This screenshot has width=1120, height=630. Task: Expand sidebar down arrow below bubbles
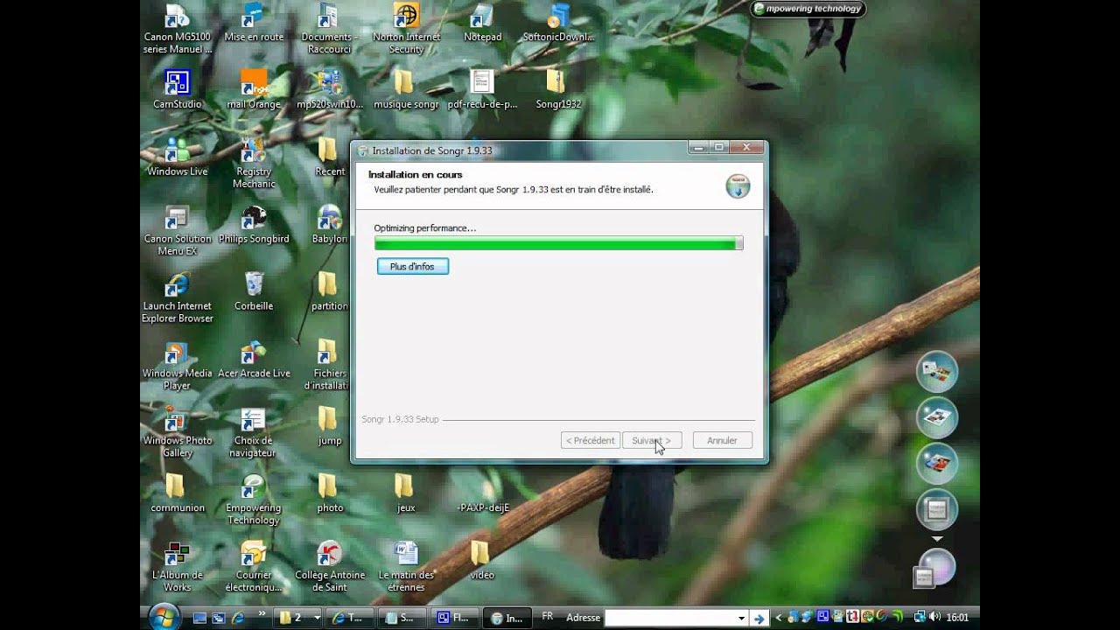click(936, 539)
